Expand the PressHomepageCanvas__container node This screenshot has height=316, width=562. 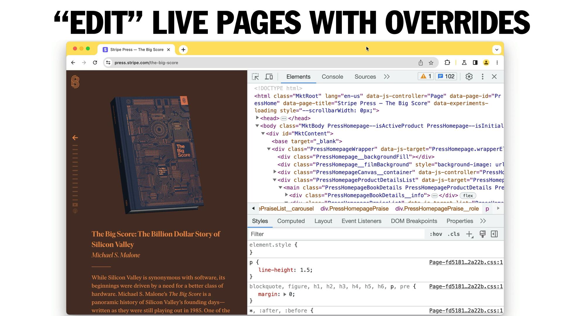click(x=275, y=172)
